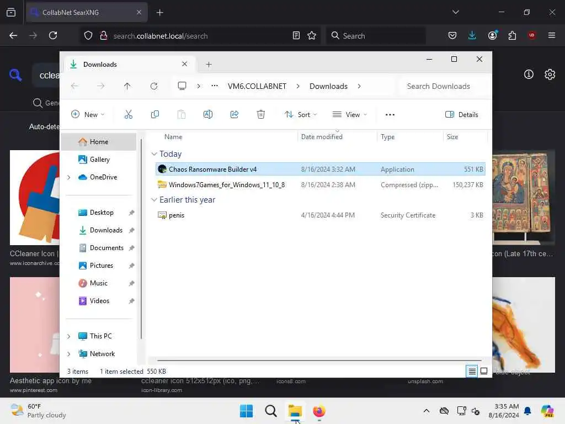Open the View dropdown
Image resolution: width=565 pixels, height=424 pixels.
coord(349,115)
